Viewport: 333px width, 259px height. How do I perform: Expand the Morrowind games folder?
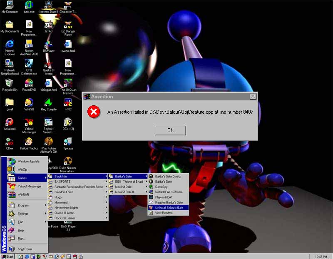(x=78, y=202)
